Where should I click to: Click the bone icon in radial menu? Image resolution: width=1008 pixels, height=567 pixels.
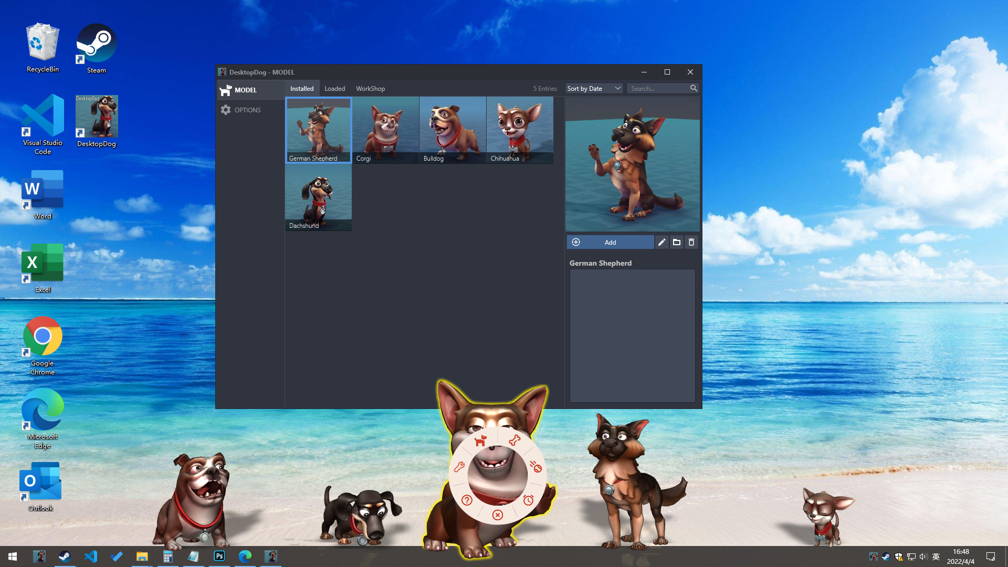click(x=514, y=440)
